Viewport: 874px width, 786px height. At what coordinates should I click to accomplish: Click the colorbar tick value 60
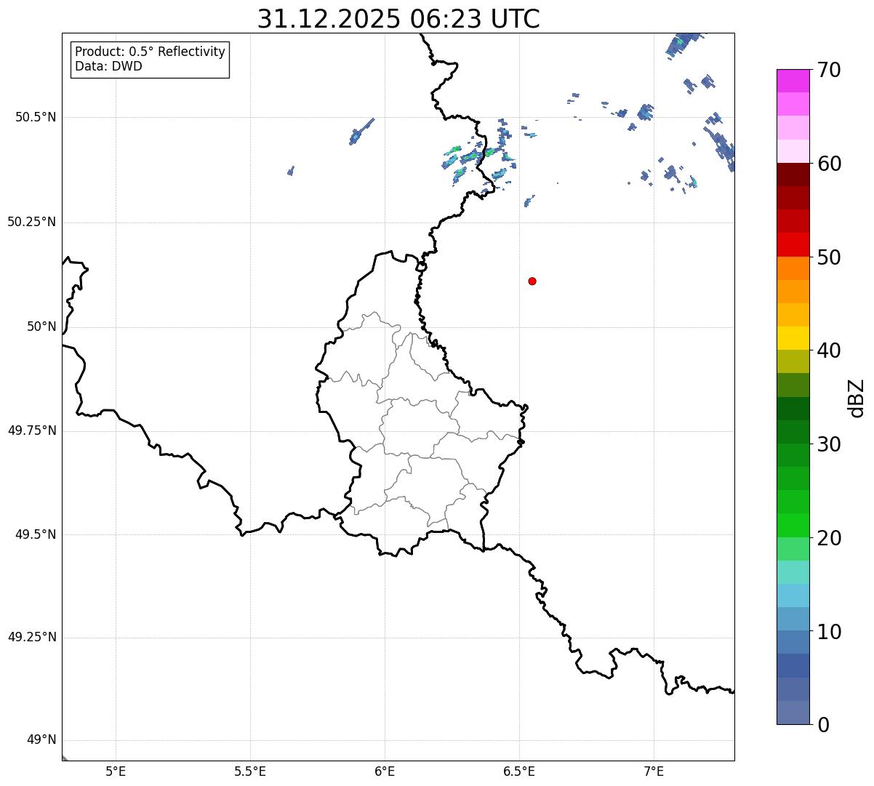[x=829, y=164]
